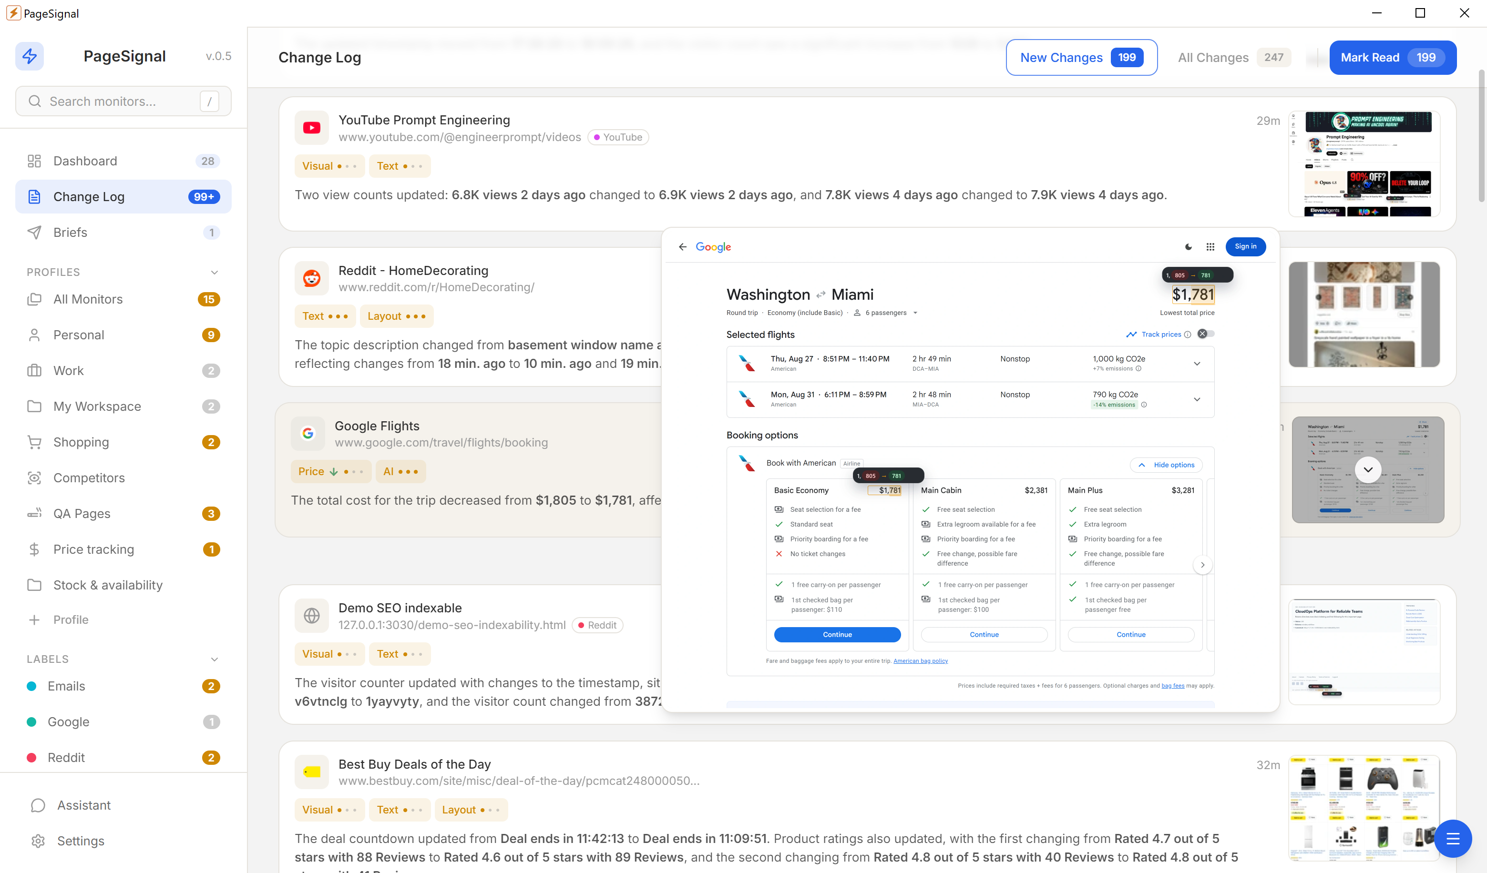1487x873 pixels.
Task: Click the QA Pages icon in sidebar
Action: point(34,514)
